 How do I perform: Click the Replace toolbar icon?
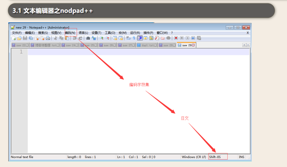[x=94, y=38]
